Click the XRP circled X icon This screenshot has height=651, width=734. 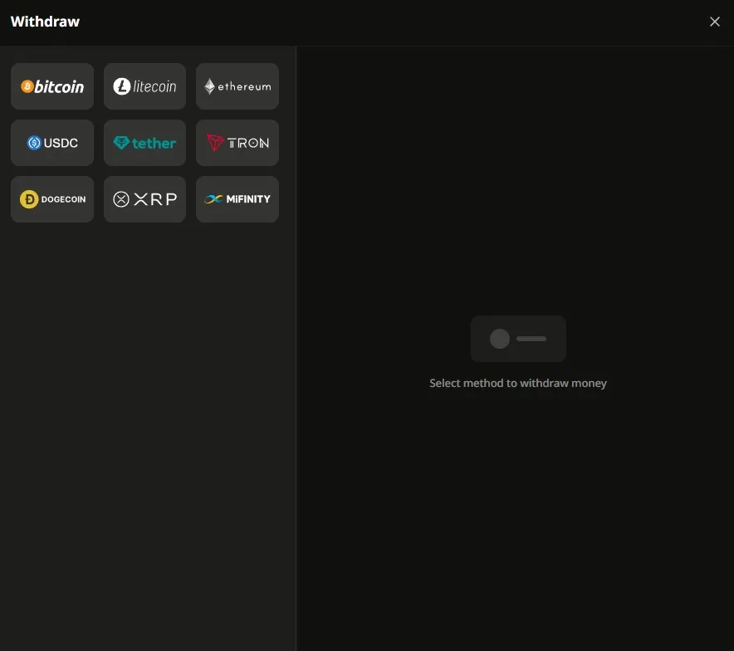[121, 199]
